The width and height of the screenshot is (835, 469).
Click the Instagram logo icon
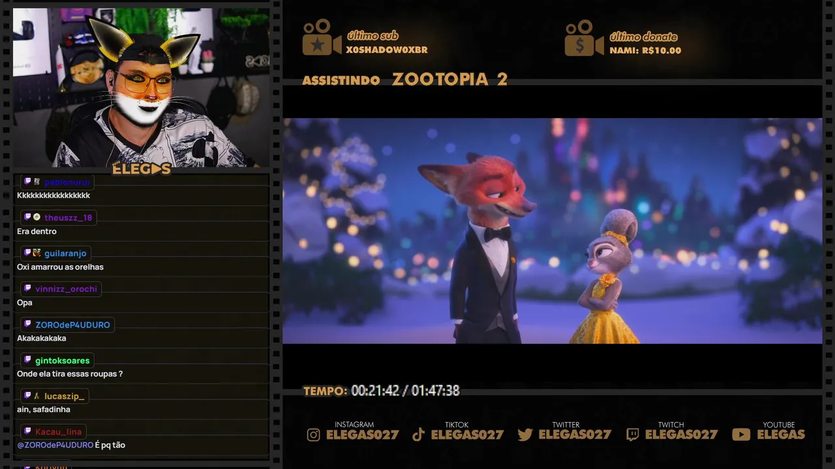314,435
